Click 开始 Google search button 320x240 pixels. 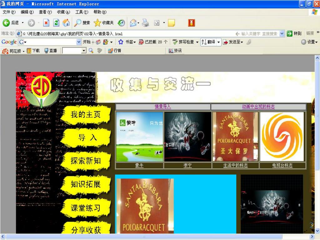pos(87,42)
